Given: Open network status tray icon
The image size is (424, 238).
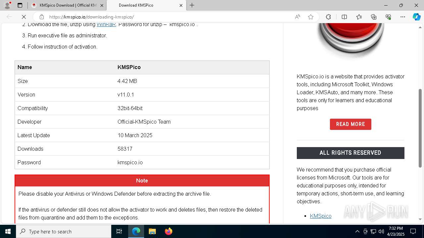Looking at the screenshot, I should click(373, 231).
